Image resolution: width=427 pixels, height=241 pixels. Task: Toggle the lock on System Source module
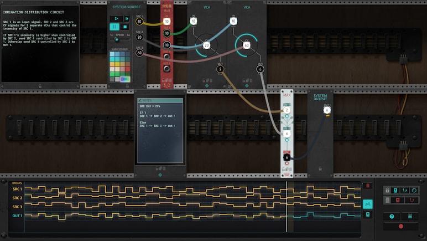click(x=127, y=86)
